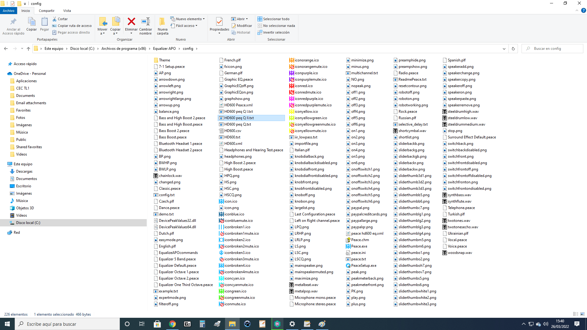Select the config.txt file

tap(164, 195)
